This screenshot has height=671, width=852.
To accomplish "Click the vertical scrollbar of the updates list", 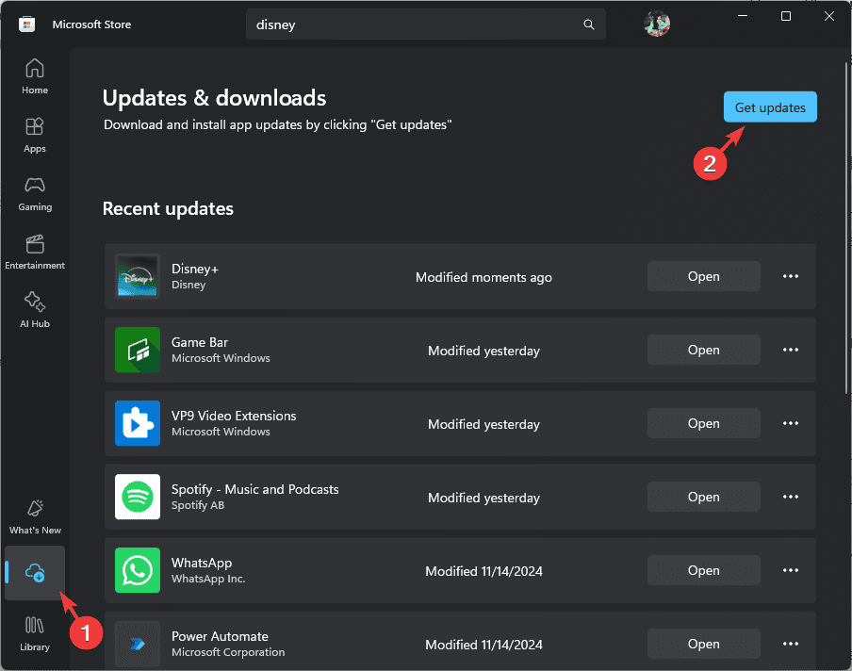I will coord(846,228).
